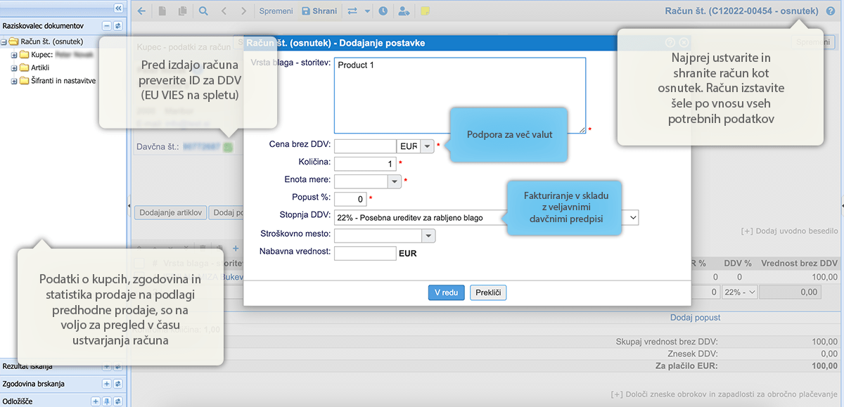Click Spremeni in the top toolbar
844x407 pixels.
pyautogui.click(x=276, y=11)
